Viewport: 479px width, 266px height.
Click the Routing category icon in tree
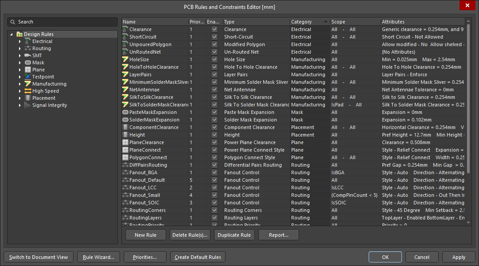[x=27, y=48]
